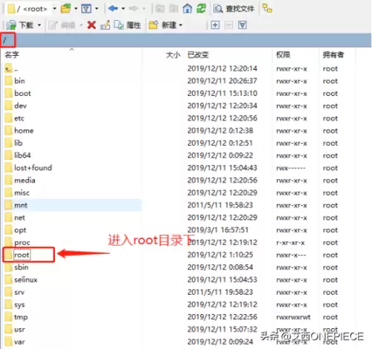Select the etc folder icon
The width and height of the screenshot is (372, 349).
(8, 118)
